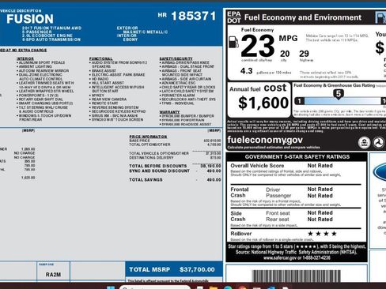
Task: Open the Windows Start button on the taskbar
Action: (111, 287)
